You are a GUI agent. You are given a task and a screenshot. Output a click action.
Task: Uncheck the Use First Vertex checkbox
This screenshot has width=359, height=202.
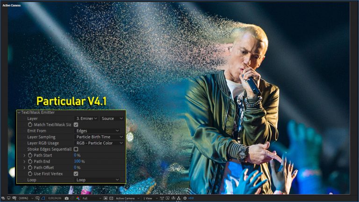[76, 174]
